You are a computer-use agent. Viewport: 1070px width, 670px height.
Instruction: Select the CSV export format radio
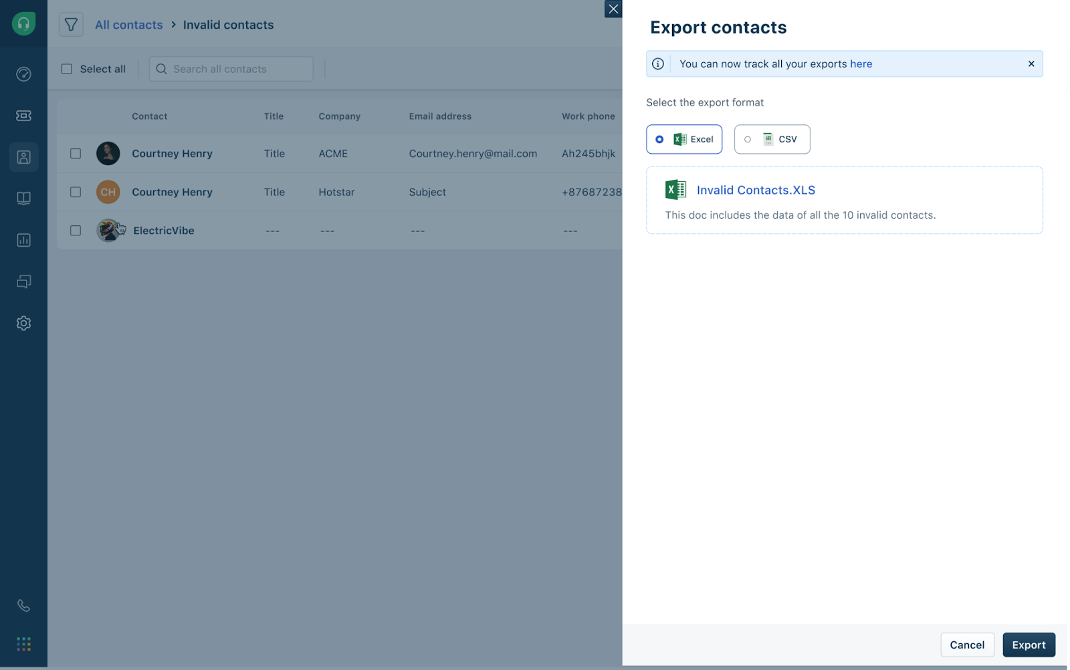coord(748,139)
